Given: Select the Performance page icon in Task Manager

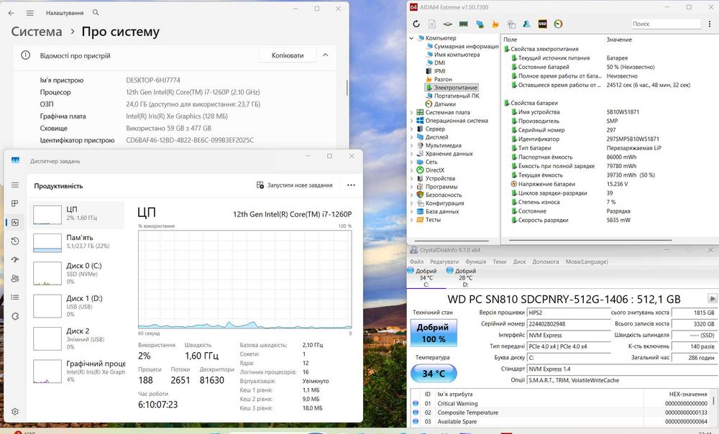Looking at the screenshot, I should pyautogui.click(x=15, y=222).
